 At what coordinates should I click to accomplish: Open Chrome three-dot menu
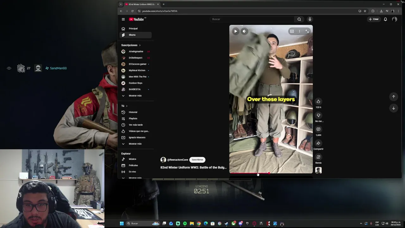[x=398, y=11]
